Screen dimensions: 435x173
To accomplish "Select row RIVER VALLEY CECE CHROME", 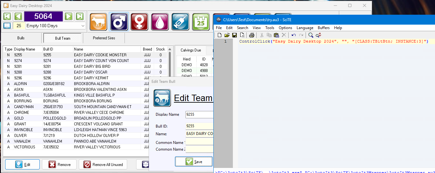I will tap(76, 113).
